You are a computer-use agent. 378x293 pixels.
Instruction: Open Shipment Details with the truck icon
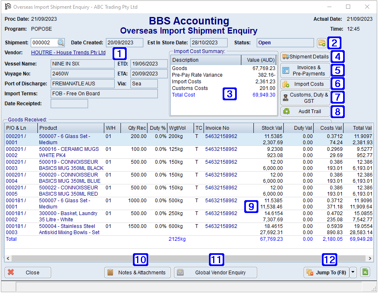click(305, 57)
